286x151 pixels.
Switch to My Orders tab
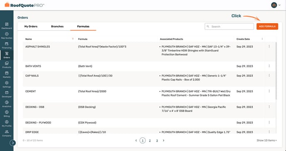pos(31,26)
